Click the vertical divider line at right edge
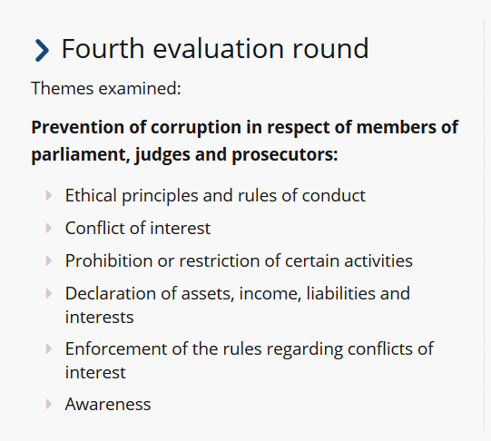Screen dimensions: 491x441 point(484,225)
